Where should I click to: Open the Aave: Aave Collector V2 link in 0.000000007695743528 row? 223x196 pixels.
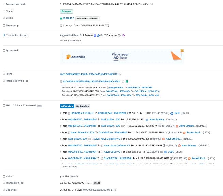point(107,139)
